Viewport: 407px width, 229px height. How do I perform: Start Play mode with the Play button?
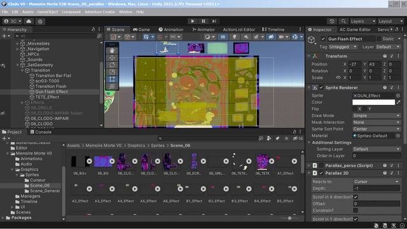(192, 21)
